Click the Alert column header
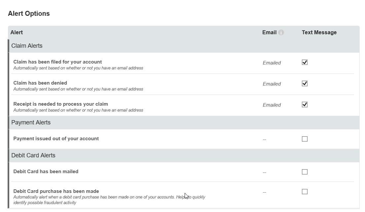The height and width of the screenshot is (212, 365). tap(17, 33)
